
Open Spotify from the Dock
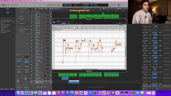(133, 93)
